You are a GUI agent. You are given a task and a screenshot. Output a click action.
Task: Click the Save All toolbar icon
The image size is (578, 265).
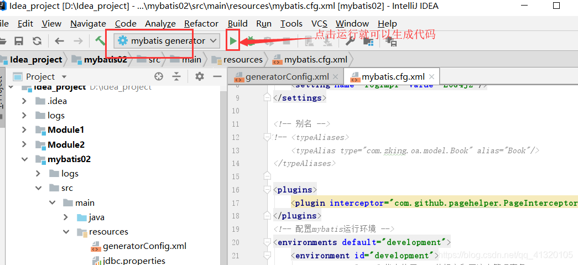19,41
